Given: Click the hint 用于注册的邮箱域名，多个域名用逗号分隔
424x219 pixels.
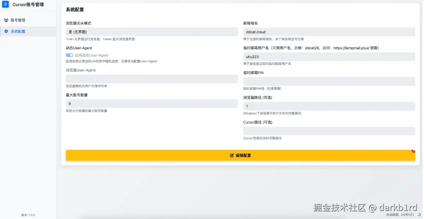Looking at the screenshot, I should point(274,39).
